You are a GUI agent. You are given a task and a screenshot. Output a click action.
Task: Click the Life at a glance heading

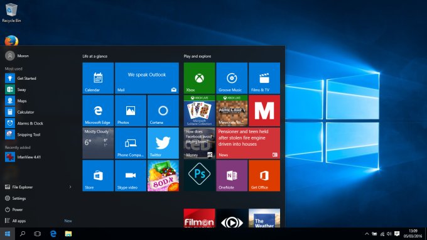pos(95,56)
